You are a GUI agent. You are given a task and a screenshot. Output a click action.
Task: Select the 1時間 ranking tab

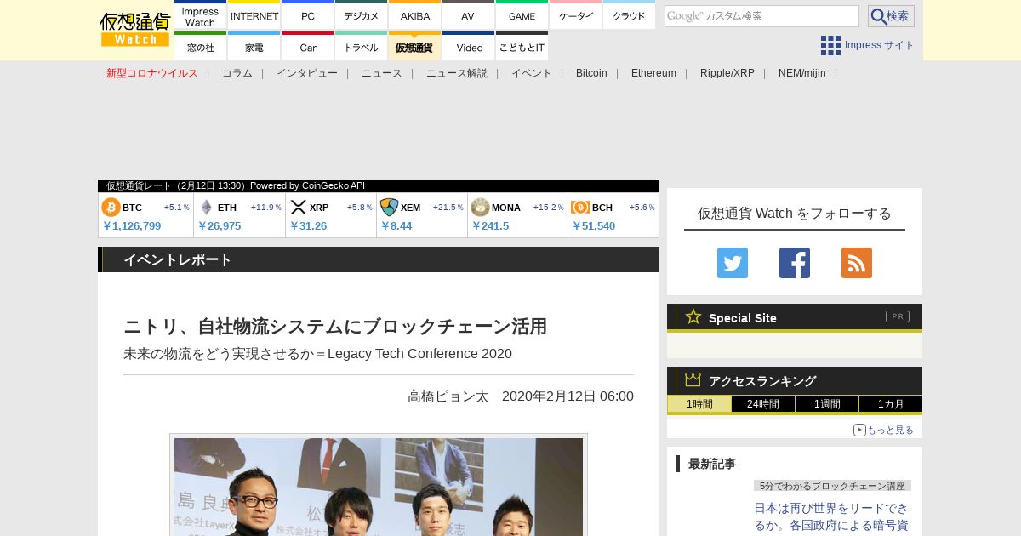coord(699,404)
